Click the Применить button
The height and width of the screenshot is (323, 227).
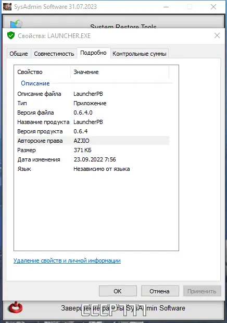(202, 291)
